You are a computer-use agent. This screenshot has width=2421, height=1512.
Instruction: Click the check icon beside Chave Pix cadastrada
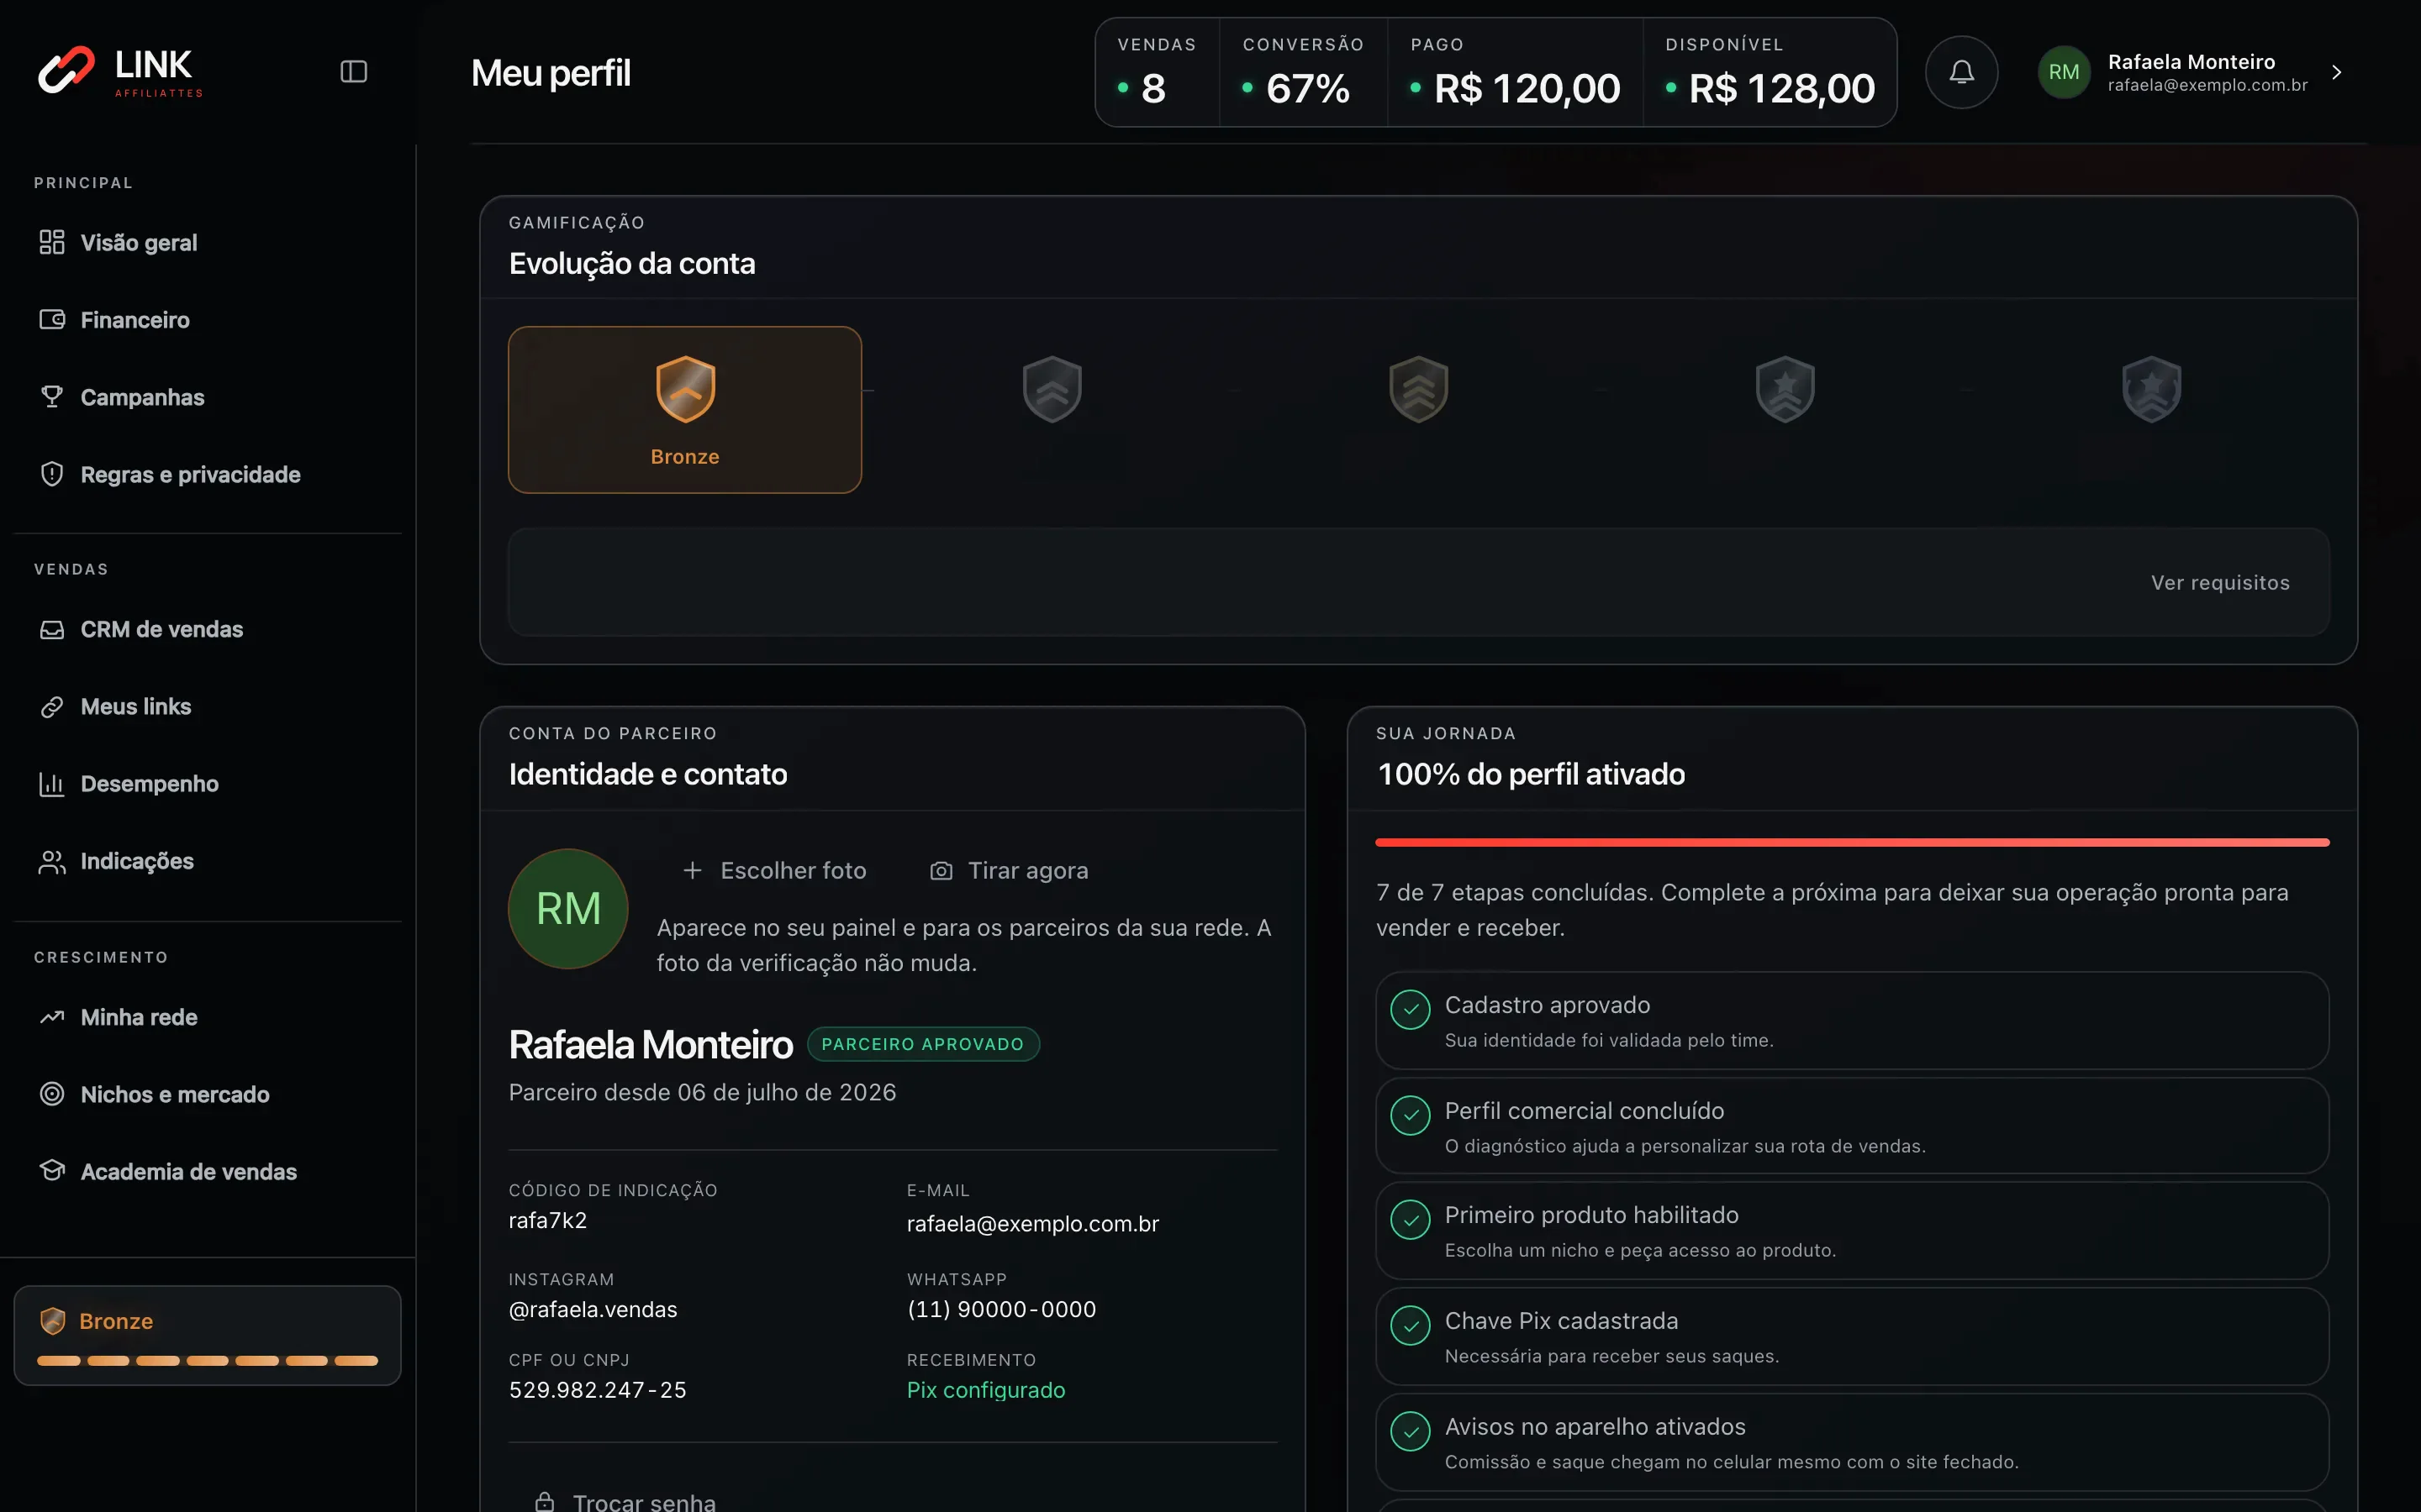[x=1410, y=1326]
